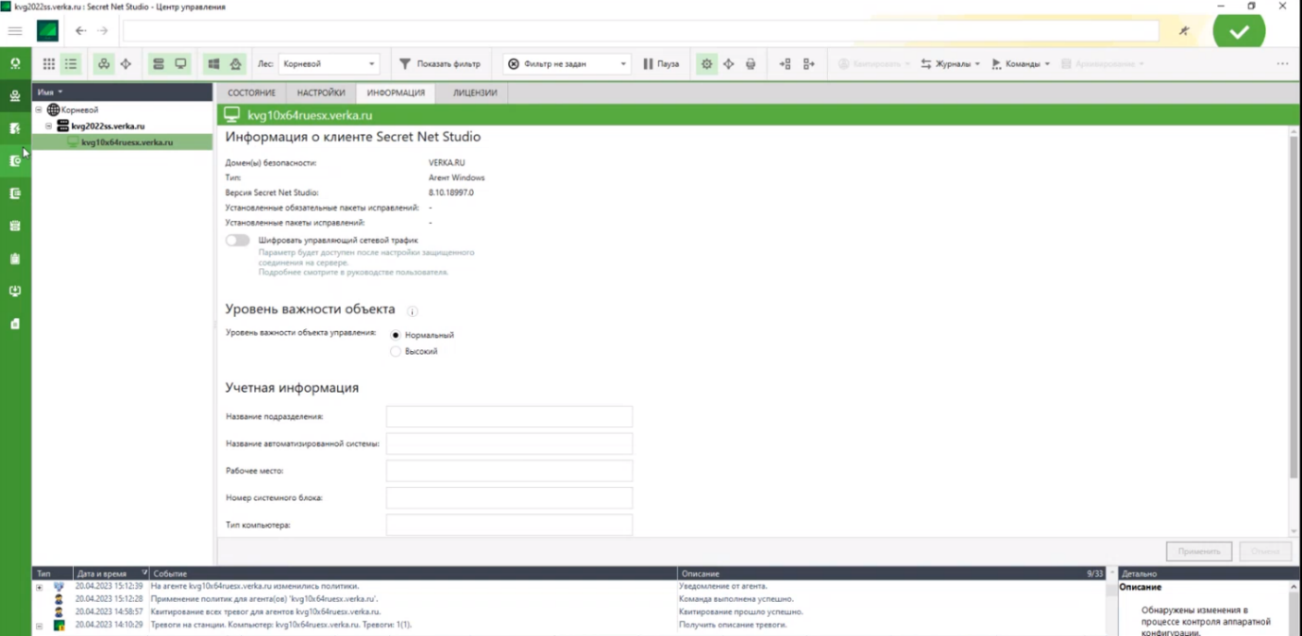Switch to the НАСТРОЙКИ tab
The image size is (1302, 636).
tap(321, 92)
